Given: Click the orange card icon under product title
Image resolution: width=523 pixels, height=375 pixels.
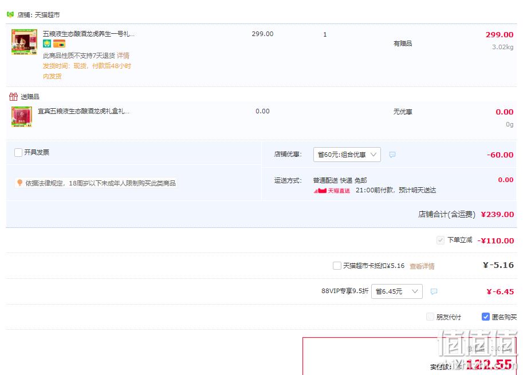Looking at the screenshot, I should 59,44.
